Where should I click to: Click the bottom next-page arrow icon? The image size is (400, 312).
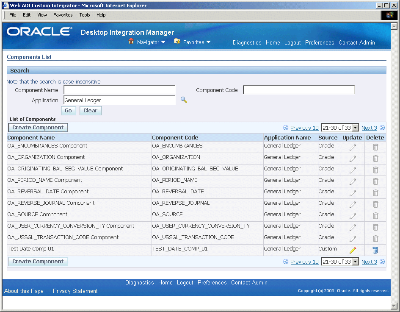click(382, 262)
